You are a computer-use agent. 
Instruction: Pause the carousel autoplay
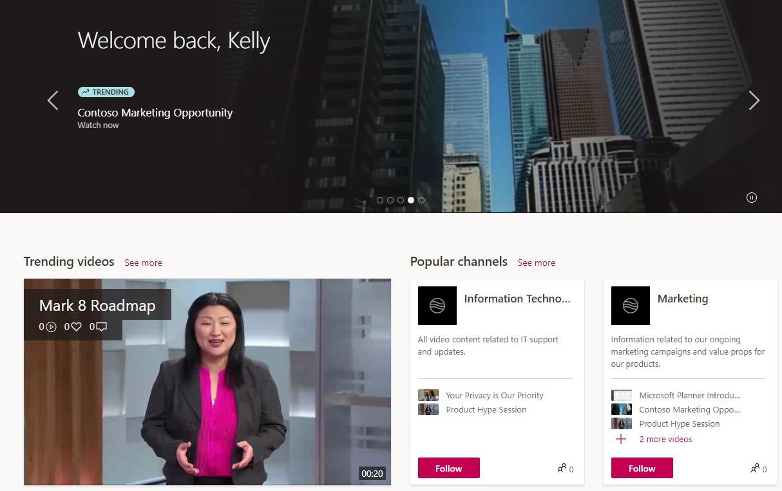(x=751, y=198)
